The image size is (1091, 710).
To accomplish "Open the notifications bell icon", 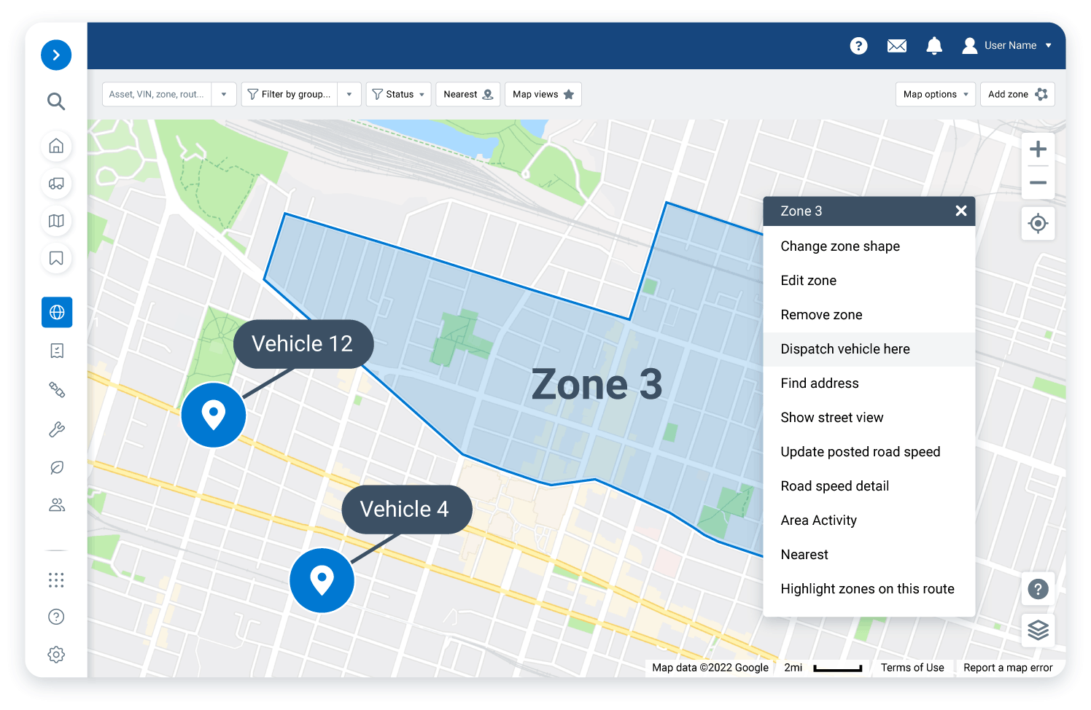I will [933, 46].
